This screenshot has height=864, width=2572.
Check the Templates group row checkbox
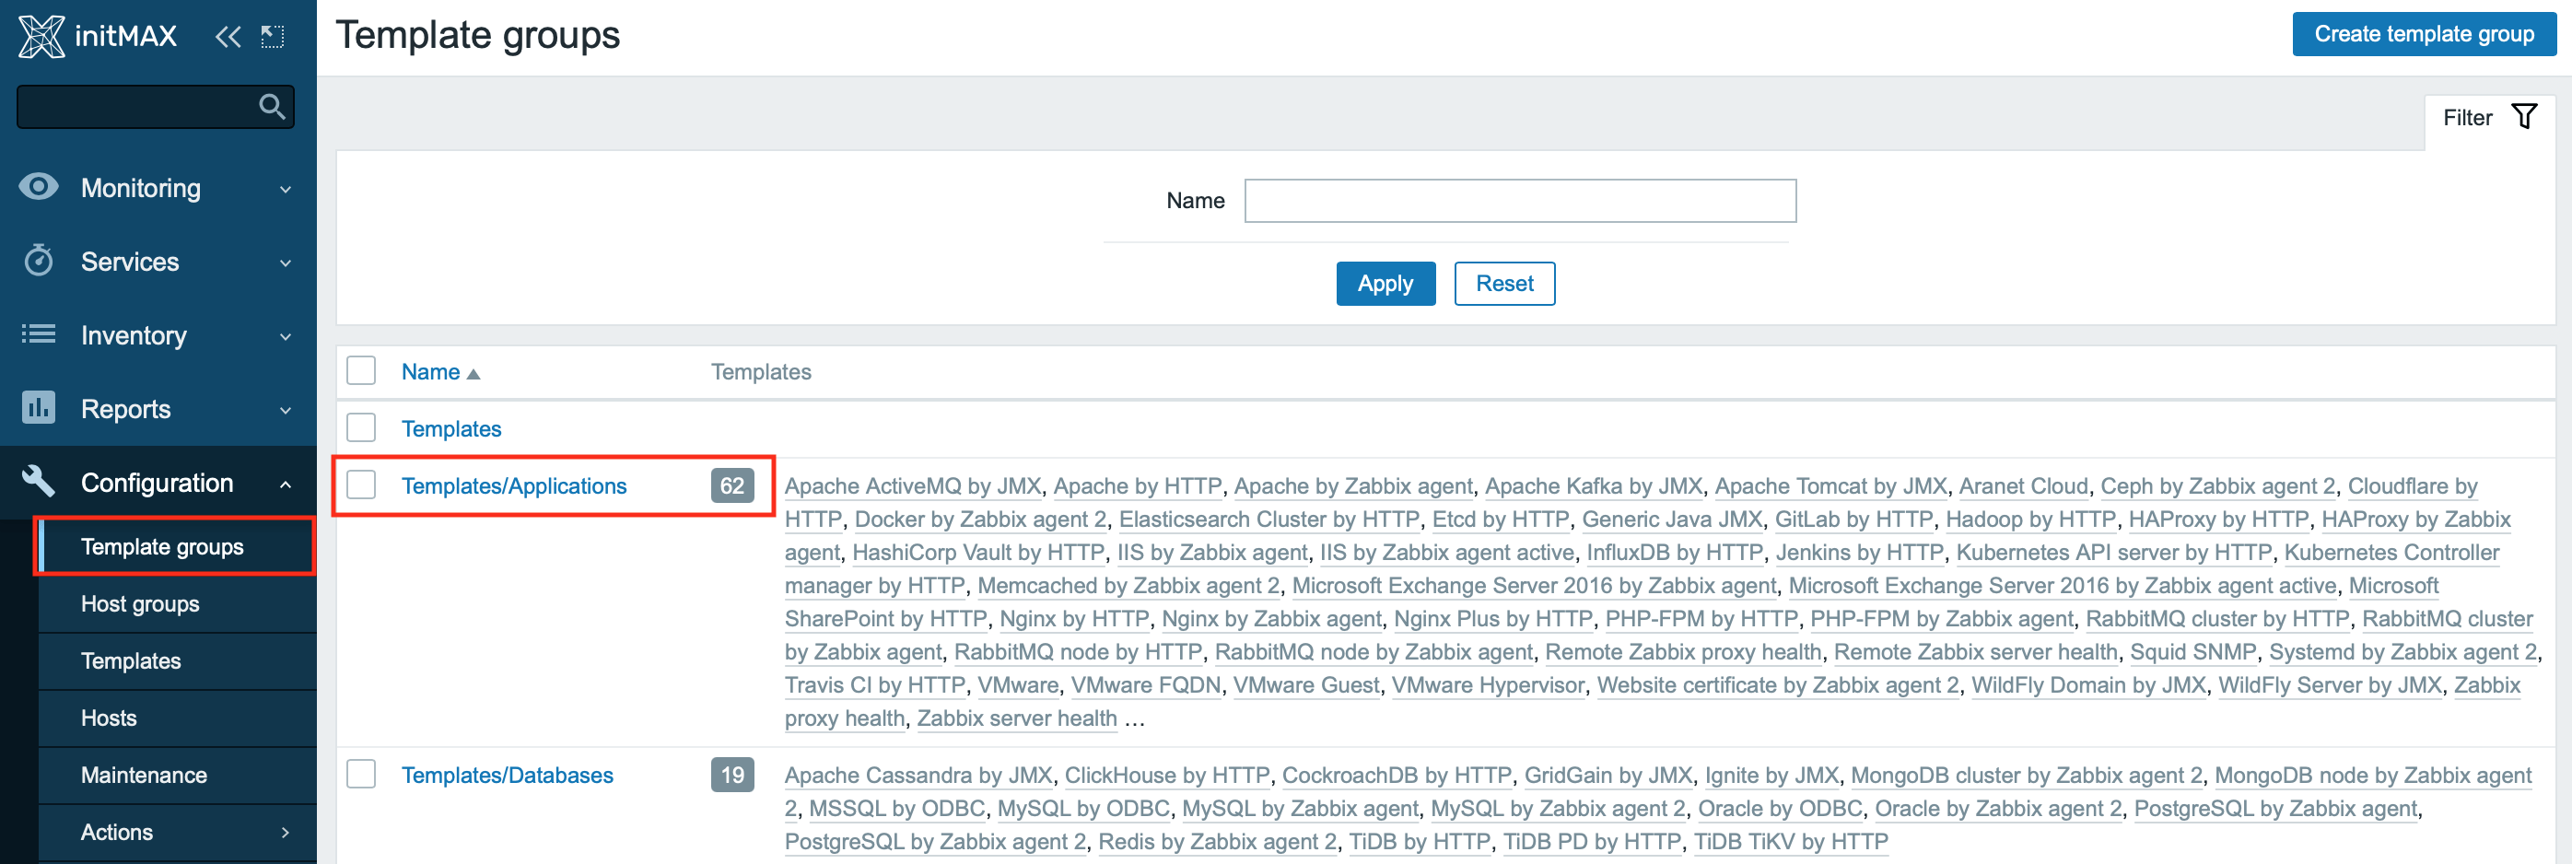(x=360, y=428)
